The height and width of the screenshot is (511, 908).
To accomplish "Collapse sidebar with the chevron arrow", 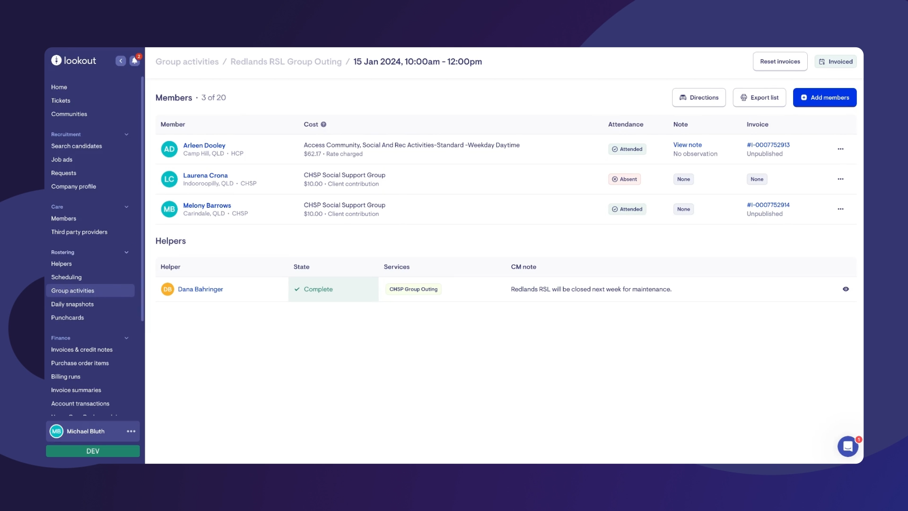I will (x=121, y=61).
